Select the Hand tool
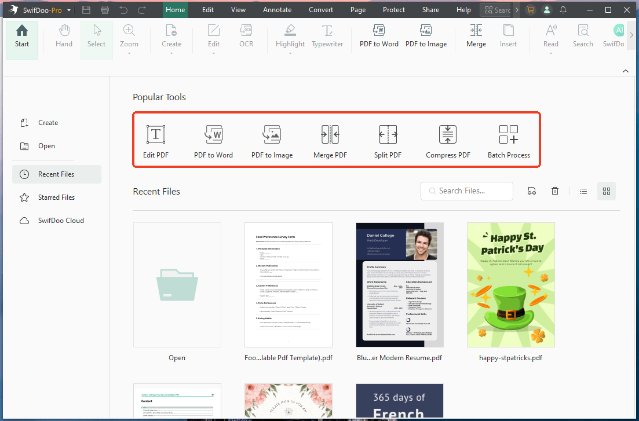 [64, 36]
